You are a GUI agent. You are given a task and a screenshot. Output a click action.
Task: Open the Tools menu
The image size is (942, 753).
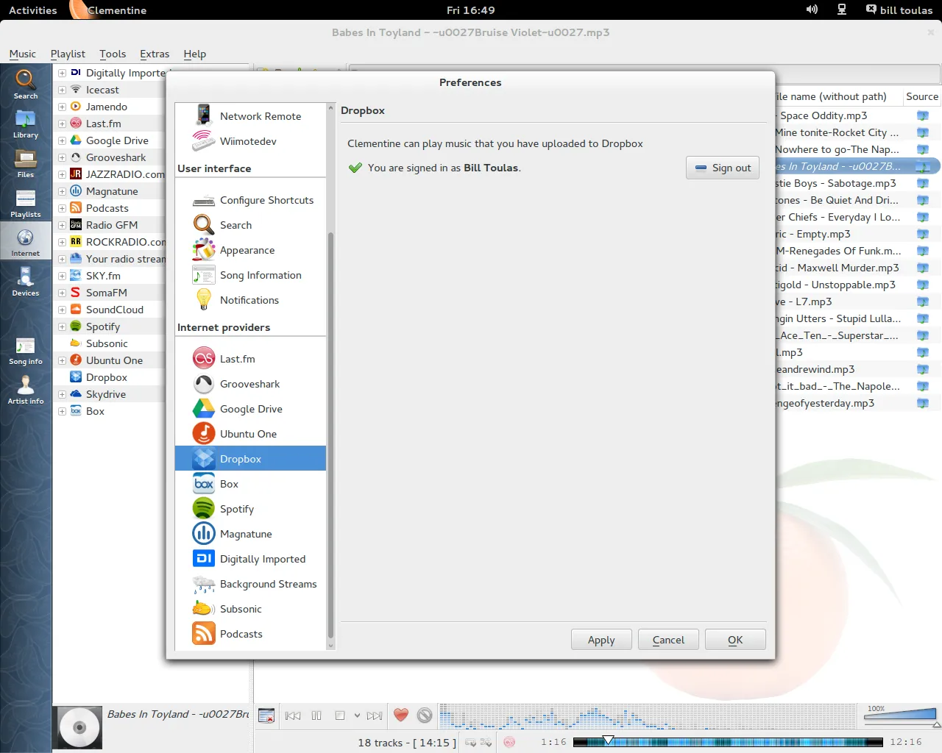pyautogui.click(x=113, y=54)
